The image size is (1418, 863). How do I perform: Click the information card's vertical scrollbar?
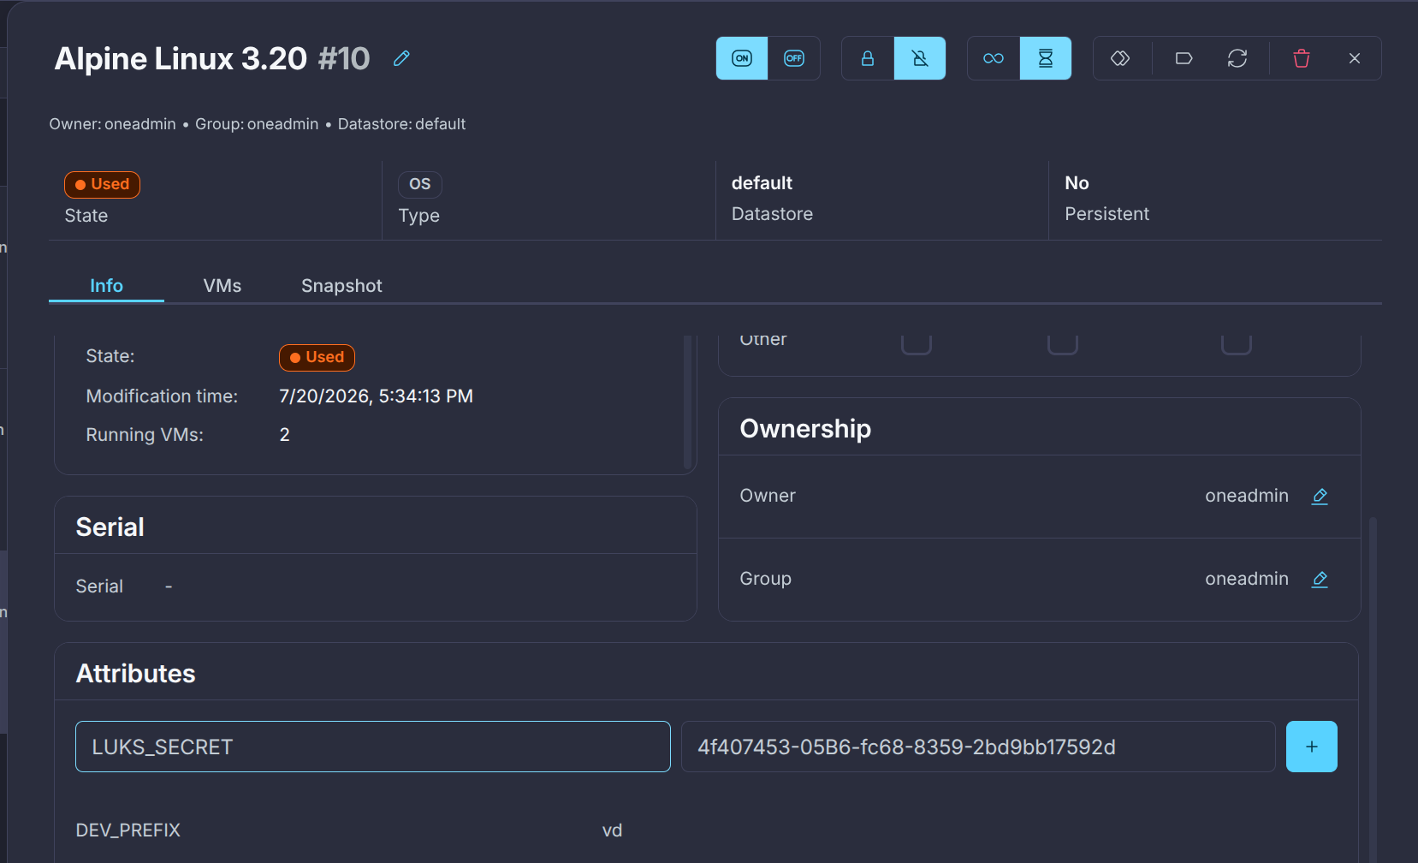687,402
